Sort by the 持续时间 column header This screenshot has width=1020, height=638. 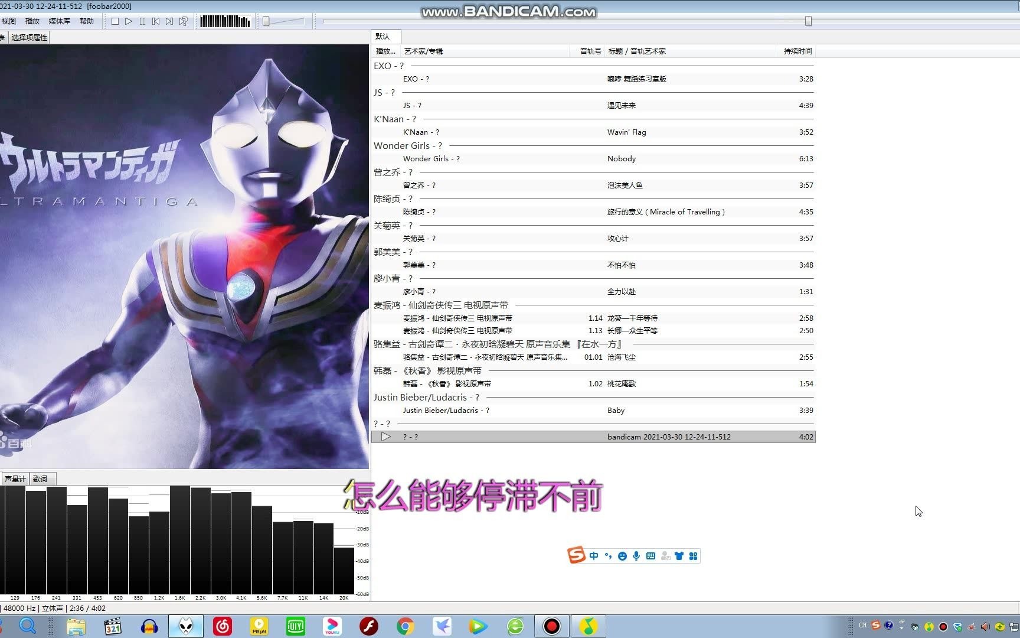pyautogui.click(x=796, y=51)
